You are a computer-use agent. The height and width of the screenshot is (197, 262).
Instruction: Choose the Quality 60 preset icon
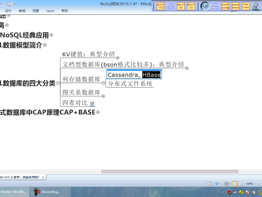[191, 6]
